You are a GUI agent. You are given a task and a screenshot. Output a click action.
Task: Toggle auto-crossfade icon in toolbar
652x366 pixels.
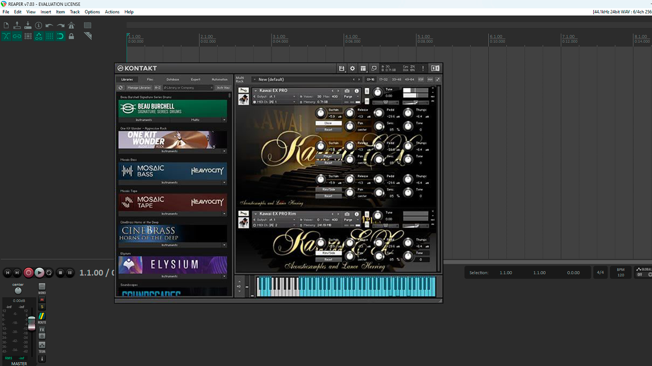click(x=6, y=36)
